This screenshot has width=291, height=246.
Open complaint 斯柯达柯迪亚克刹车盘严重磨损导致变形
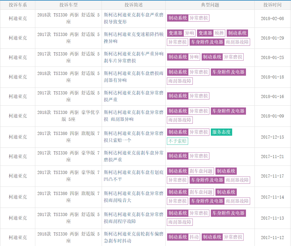133,18
